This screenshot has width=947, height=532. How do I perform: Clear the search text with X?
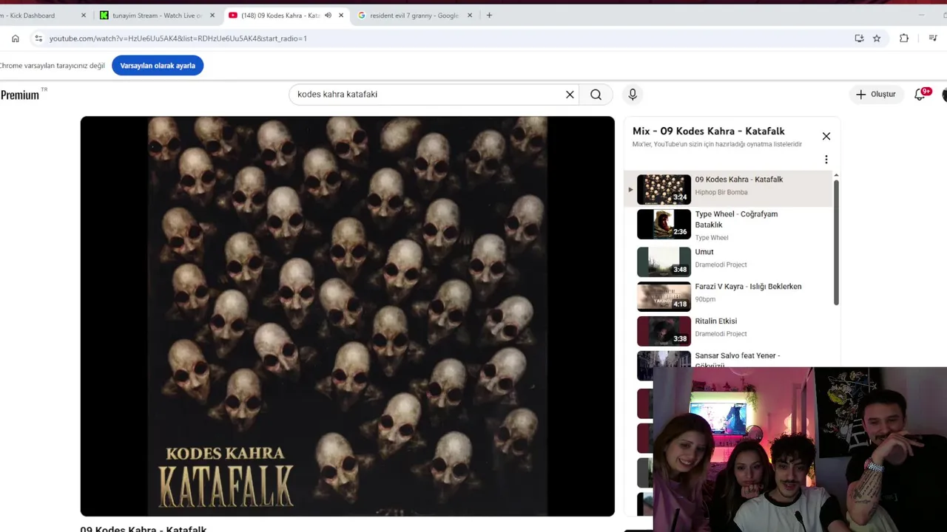(570, 95)
